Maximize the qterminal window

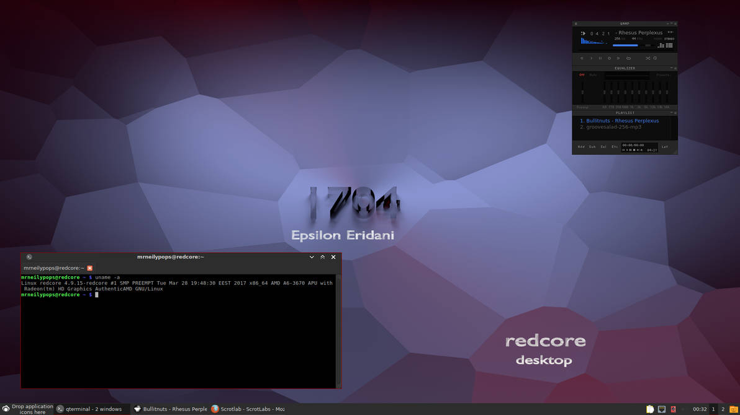[x=322, y=257]
